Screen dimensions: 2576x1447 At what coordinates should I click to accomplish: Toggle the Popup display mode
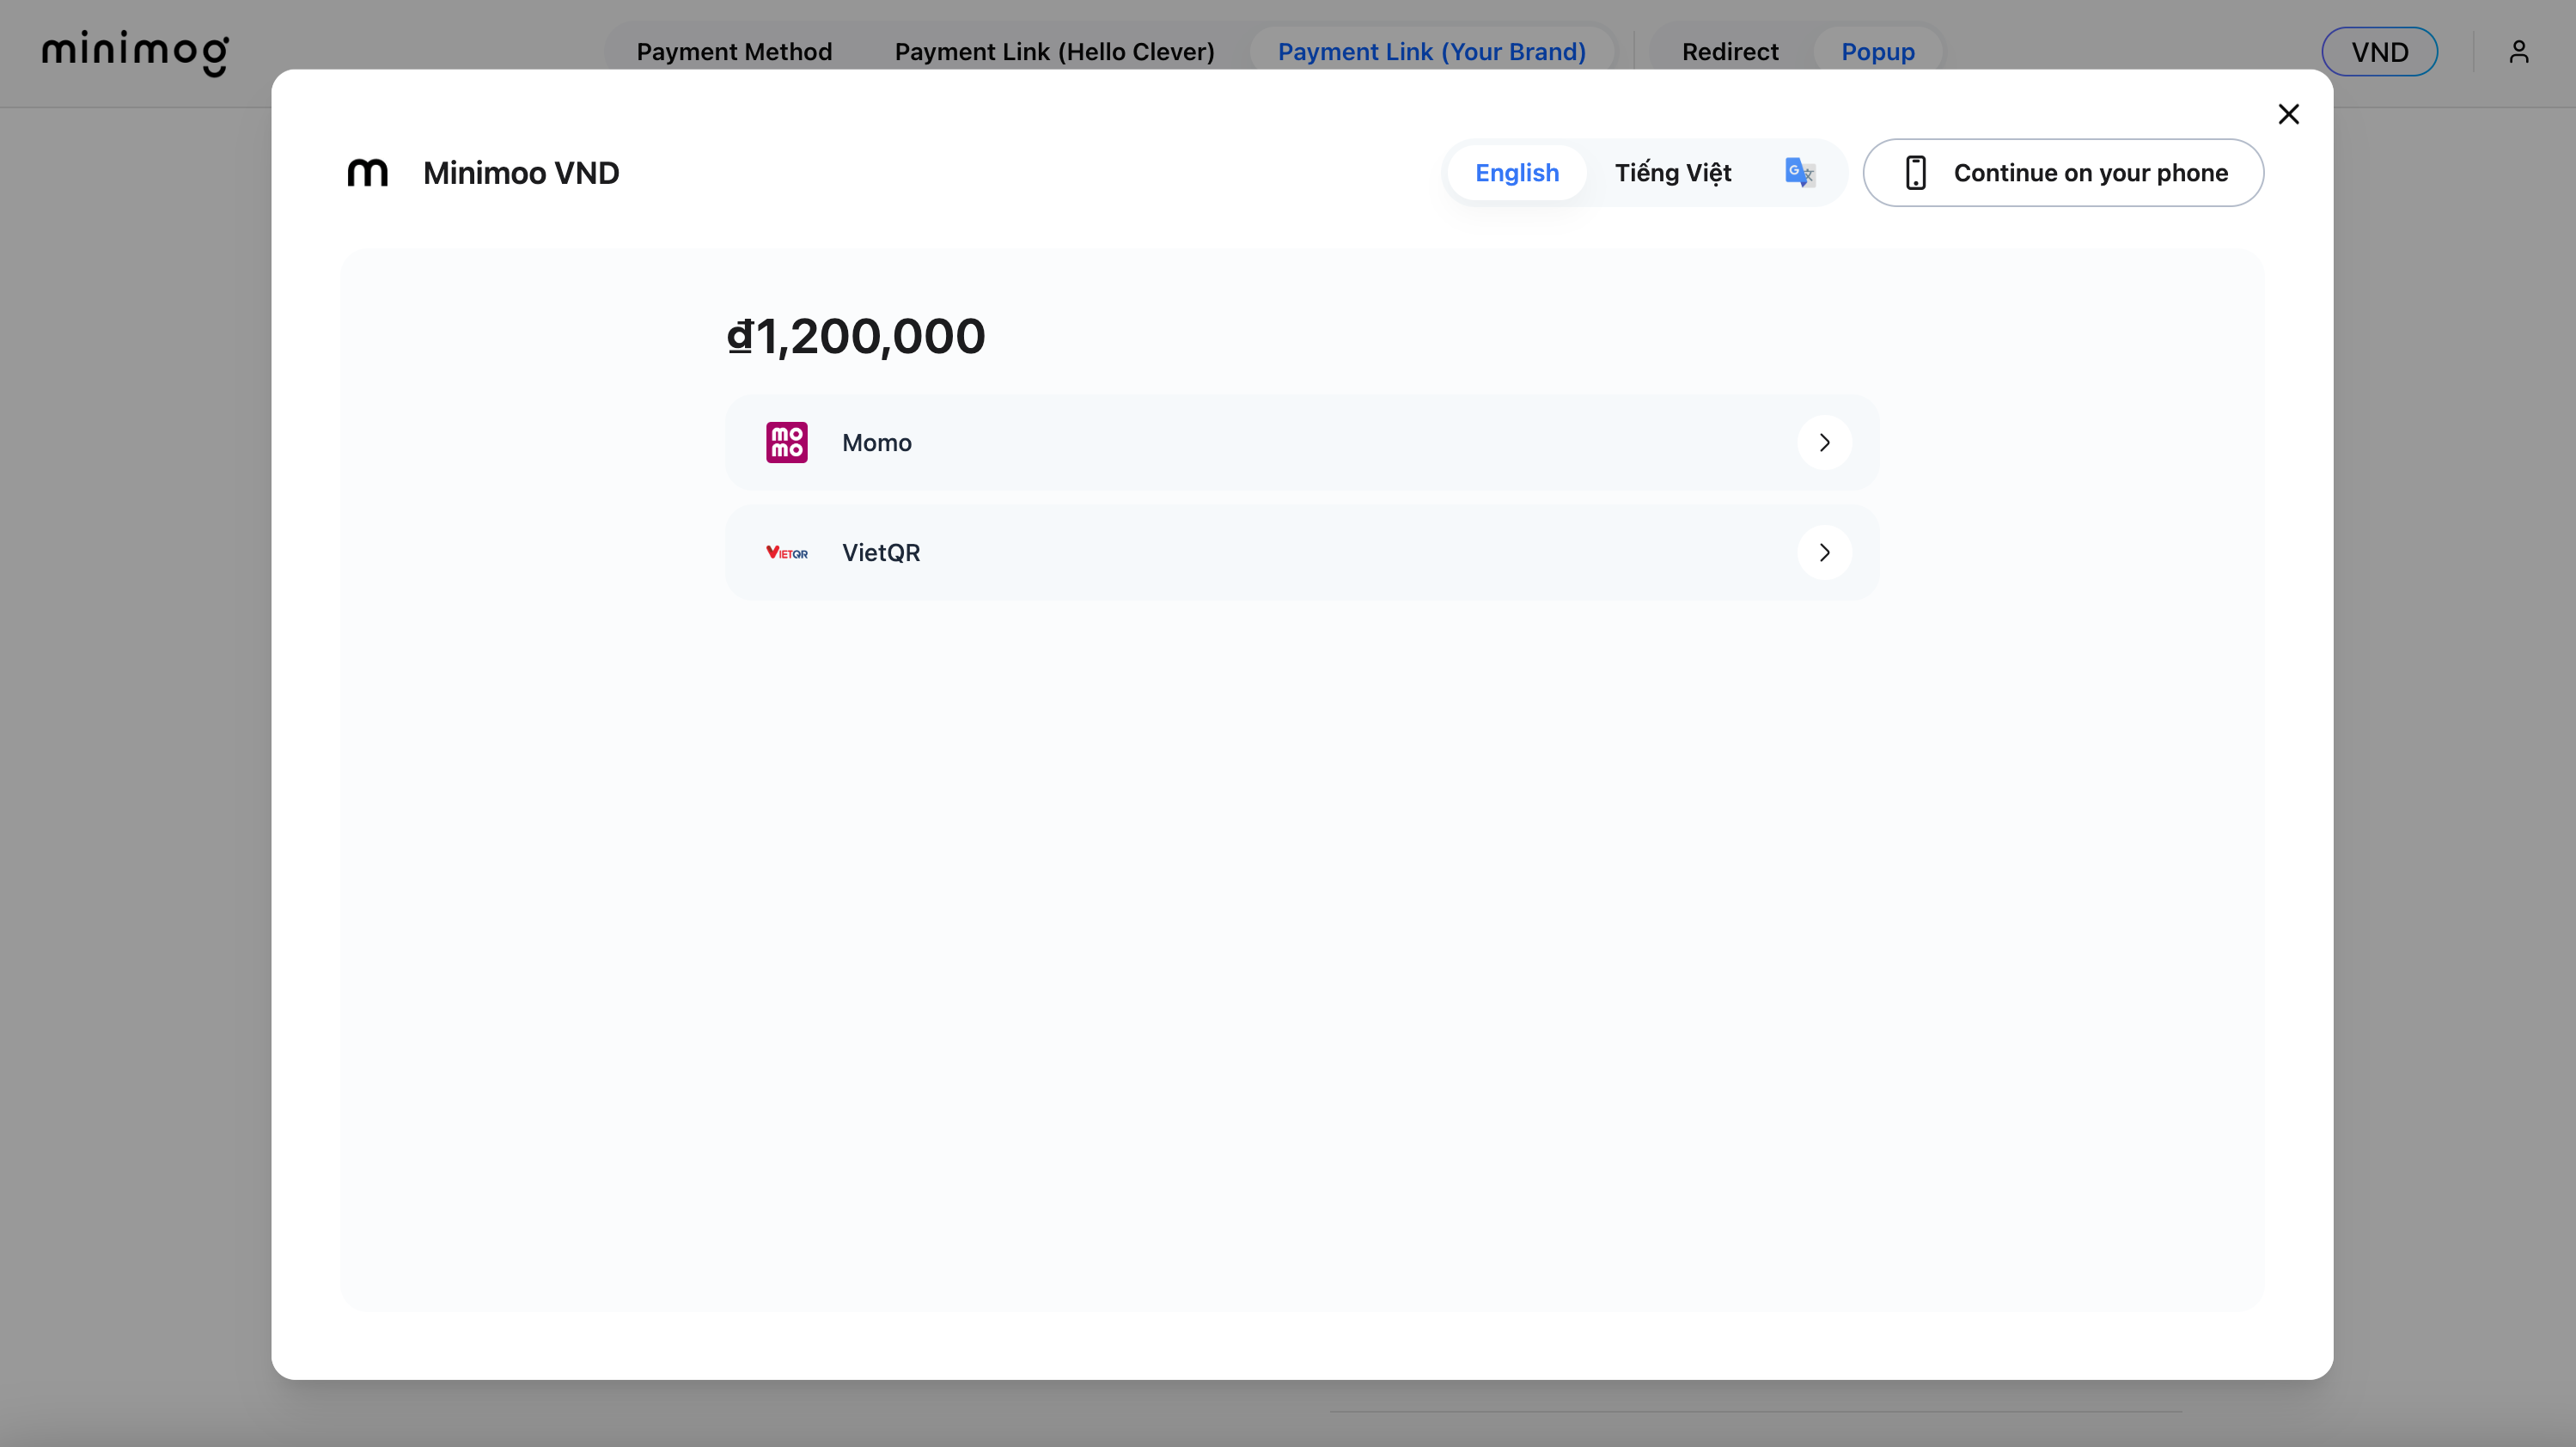tap(1877, 51)
